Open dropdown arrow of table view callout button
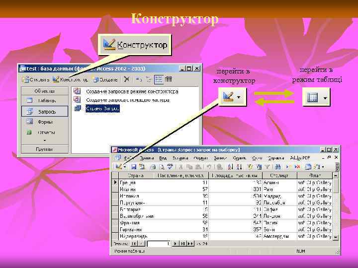 325,98
